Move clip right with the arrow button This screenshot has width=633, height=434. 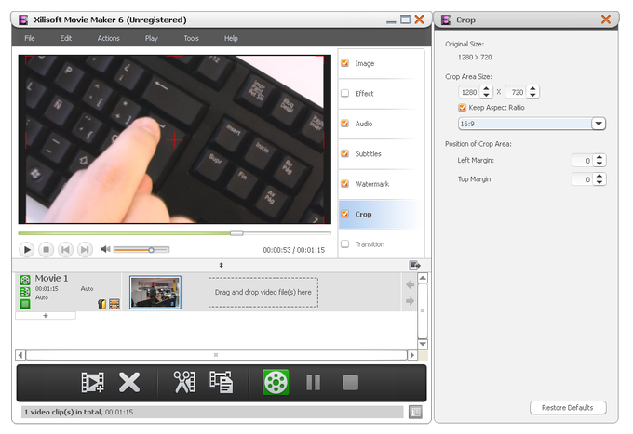coord(410,301)
